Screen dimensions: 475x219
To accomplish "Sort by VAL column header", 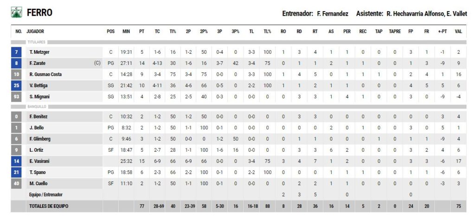I will pyautogui.click(x=458, y=32).
